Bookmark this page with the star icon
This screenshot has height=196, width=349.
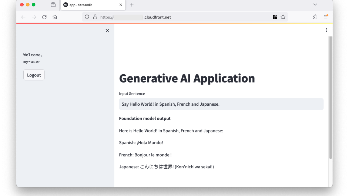click(x=283, y=17)
